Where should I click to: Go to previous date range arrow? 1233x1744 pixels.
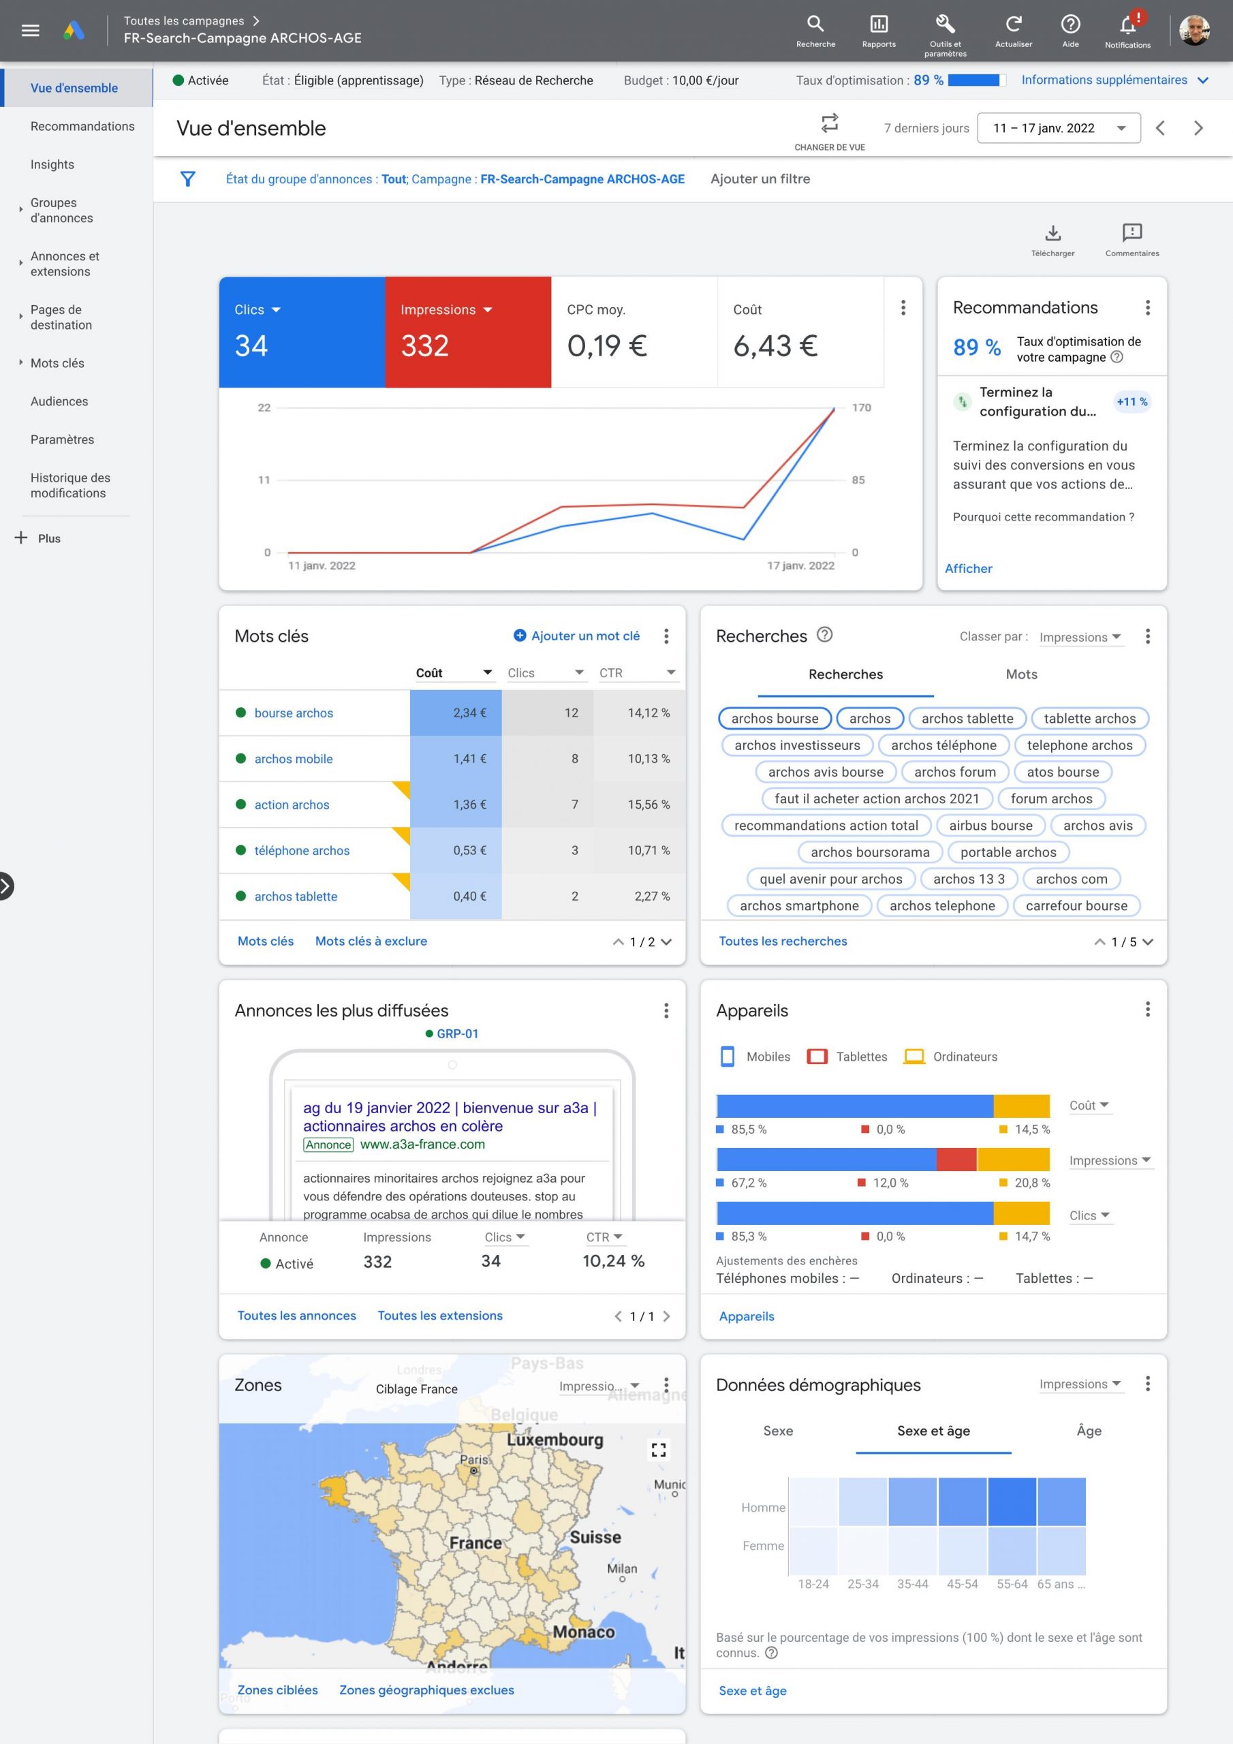click(x=1159, y=127)
